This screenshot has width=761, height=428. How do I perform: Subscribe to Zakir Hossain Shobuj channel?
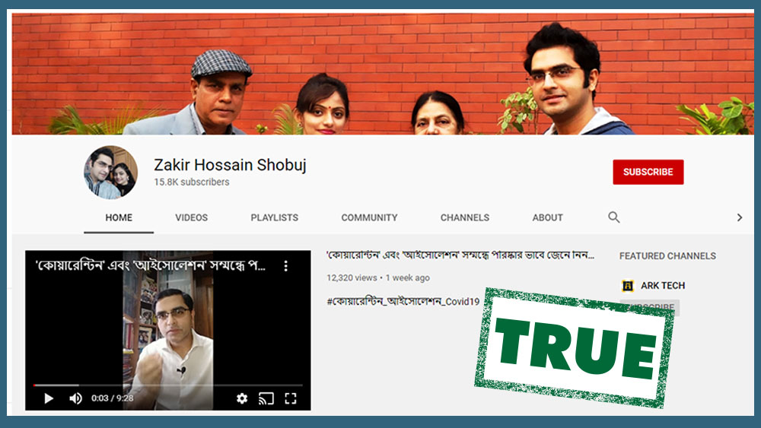(x=648, y=172)
